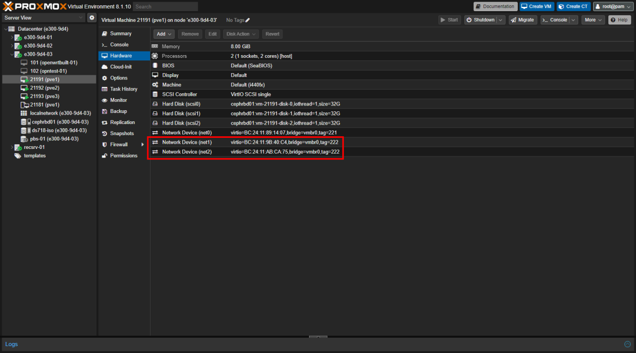Select the SCSI Controller row
This screenshot has width=636, height=353.
click(392, 94)
